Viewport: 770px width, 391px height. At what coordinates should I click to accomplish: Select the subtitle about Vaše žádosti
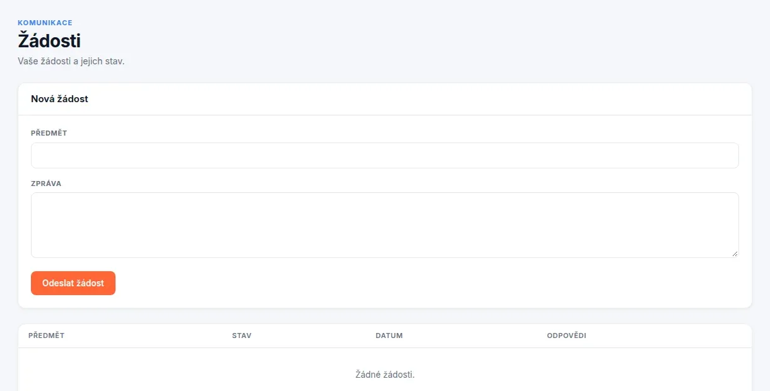click(x=71, y=62)
